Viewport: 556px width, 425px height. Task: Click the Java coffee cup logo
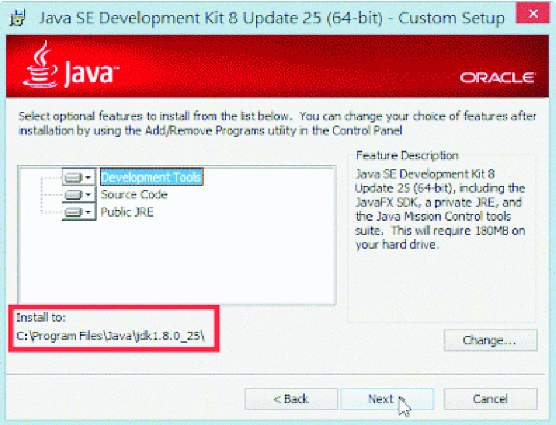(x=40, y=64)
